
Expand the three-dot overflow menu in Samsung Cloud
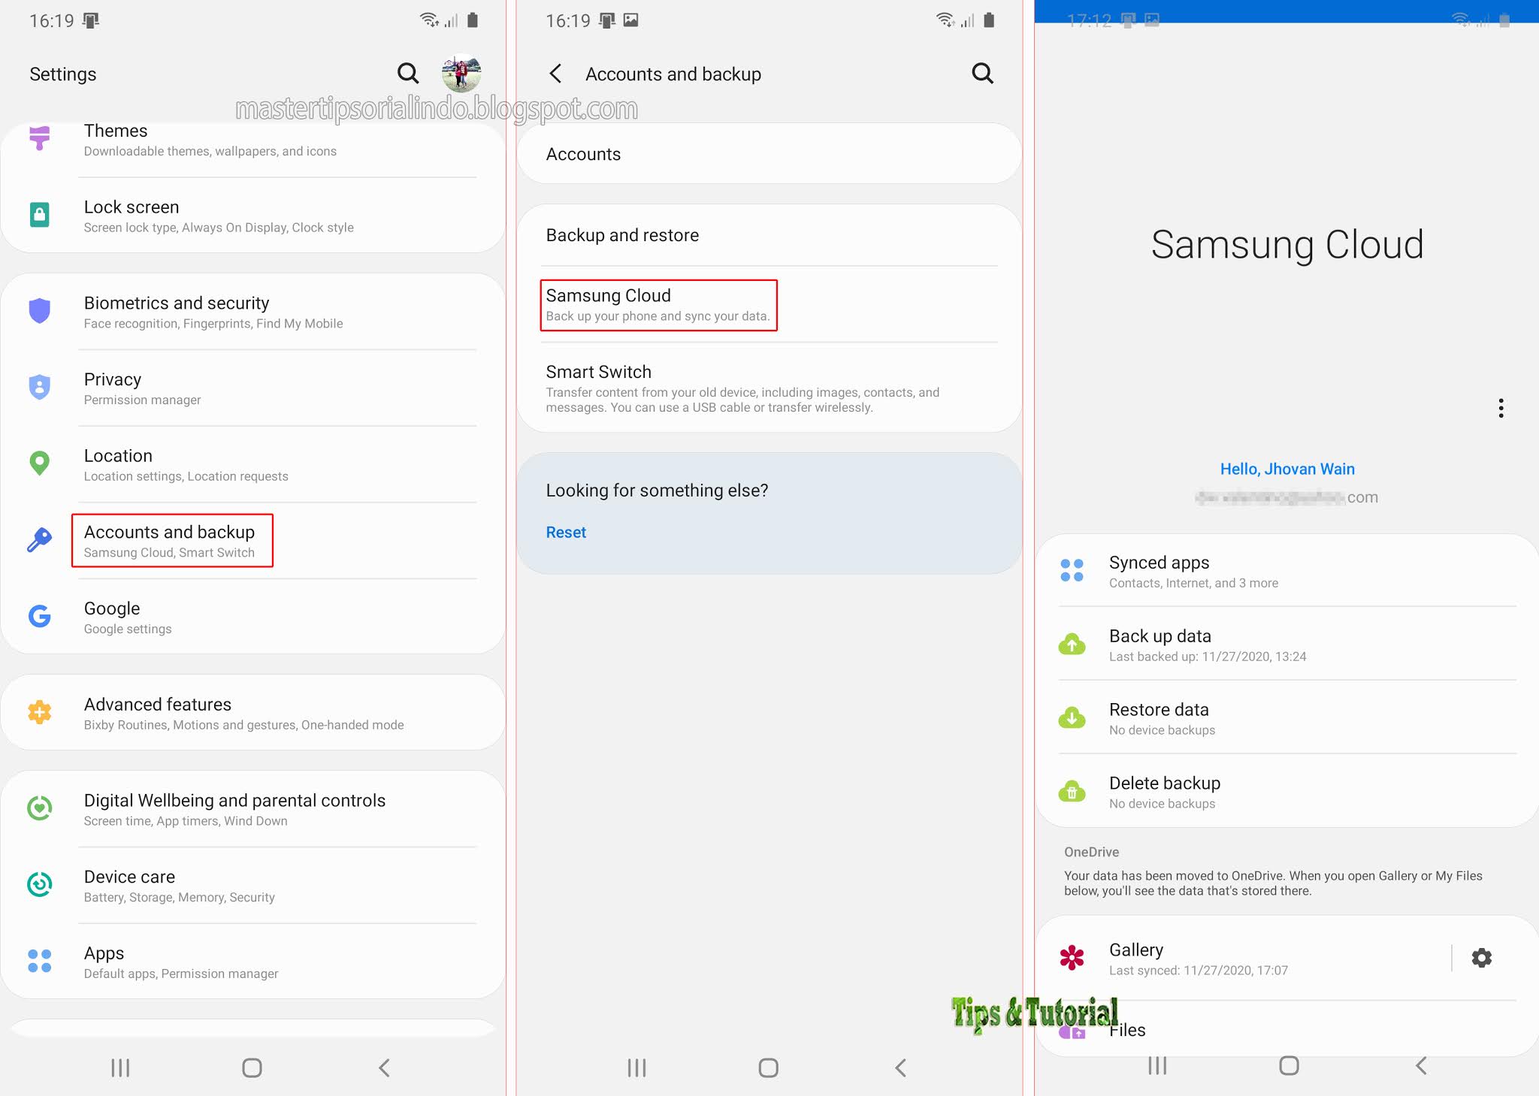[x=1501, y=408]
